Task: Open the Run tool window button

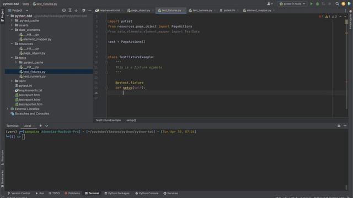Action: coord(40,193)
